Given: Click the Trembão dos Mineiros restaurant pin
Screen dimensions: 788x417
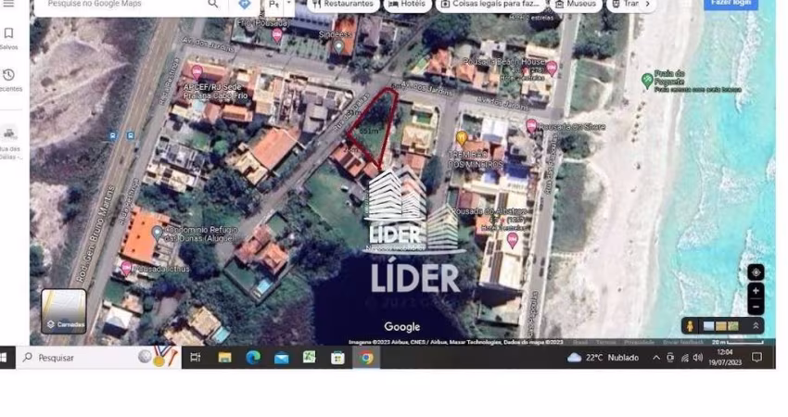Looking at the screenshot, I should click(462, 138).
